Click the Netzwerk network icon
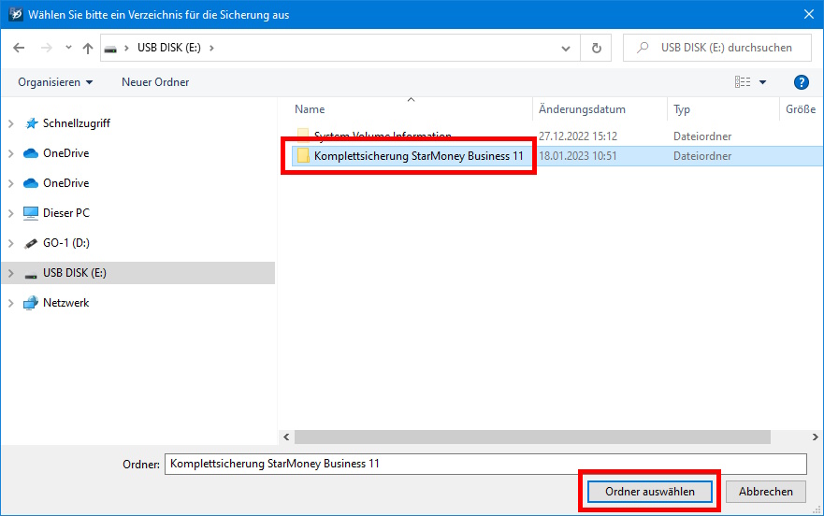 (31, 303)
